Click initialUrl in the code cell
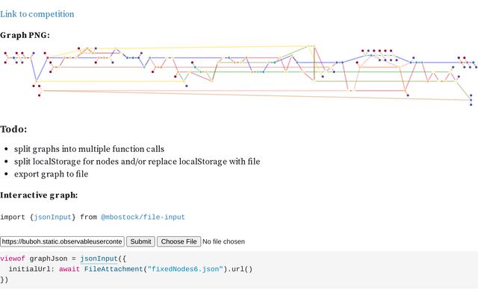Image resolution: width=478 pixels, height=298 pixels. point(30,269)
